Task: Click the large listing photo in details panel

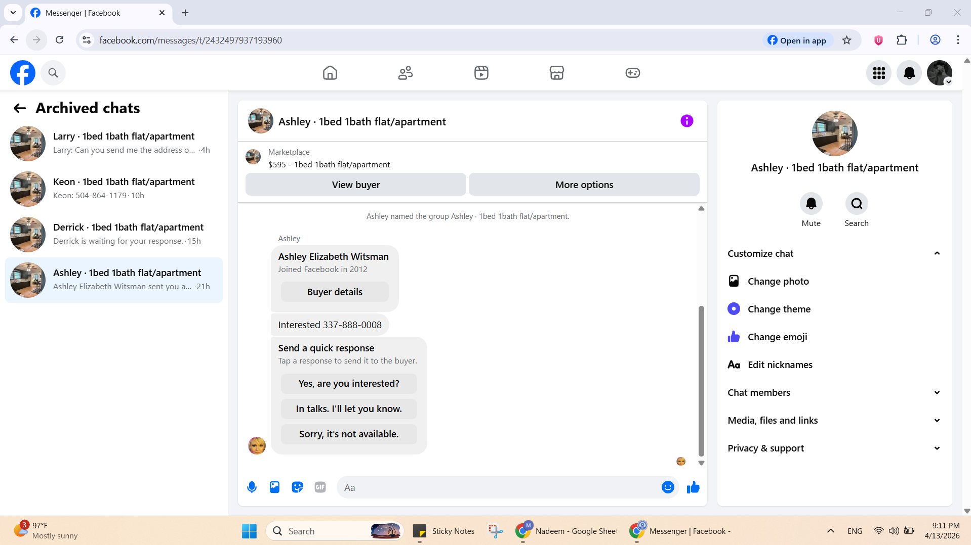Action: (x=835, y=133)
